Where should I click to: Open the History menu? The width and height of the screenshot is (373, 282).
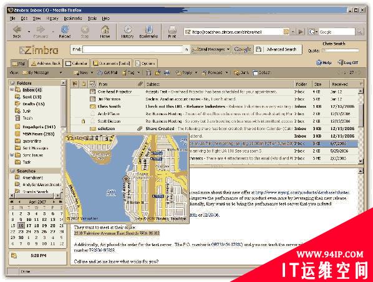click(x=52, y=18)
